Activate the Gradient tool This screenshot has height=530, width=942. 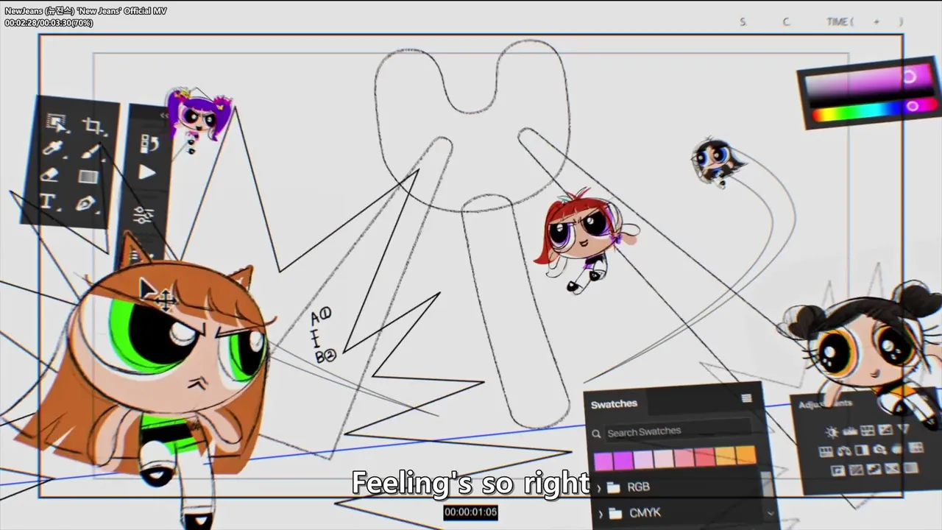(88, 177)
